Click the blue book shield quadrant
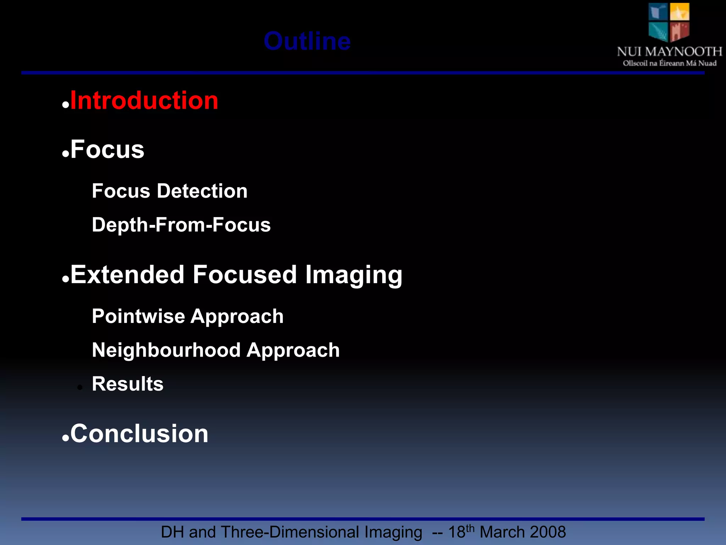726x545 pixels. [x=658, y=12]
